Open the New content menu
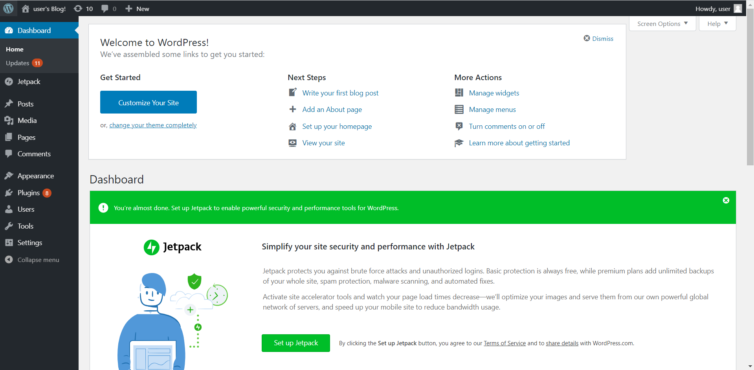 point(137,9)
